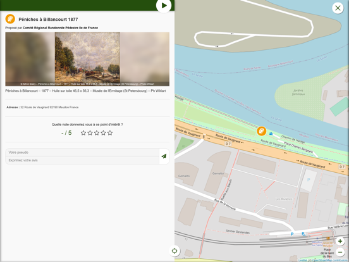The height and width of the screenshot is (262, 349).
Task: Click the orange palette icon beside the title
Action: click(10, 19)
